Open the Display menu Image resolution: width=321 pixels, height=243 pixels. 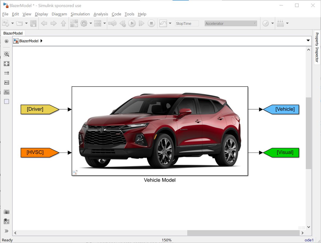pos(41,14)
